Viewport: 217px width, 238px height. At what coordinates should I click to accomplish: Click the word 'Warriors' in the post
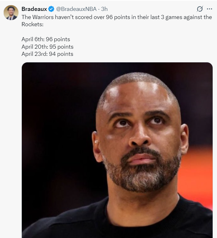43,17
